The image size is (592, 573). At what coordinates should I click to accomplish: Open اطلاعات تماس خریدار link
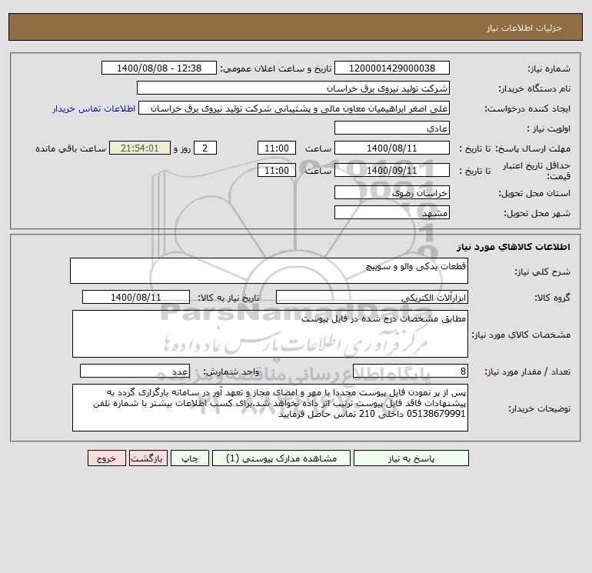point(94,108)
